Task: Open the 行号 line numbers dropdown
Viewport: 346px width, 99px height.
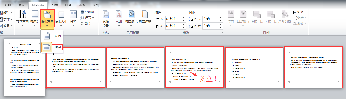Action: (87, 18)
